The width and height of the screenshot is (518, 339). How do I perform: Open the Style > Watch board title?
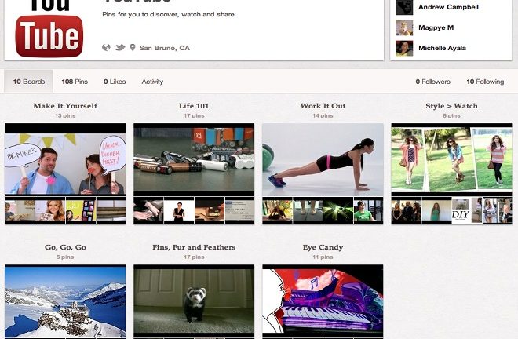pos(451,106)
